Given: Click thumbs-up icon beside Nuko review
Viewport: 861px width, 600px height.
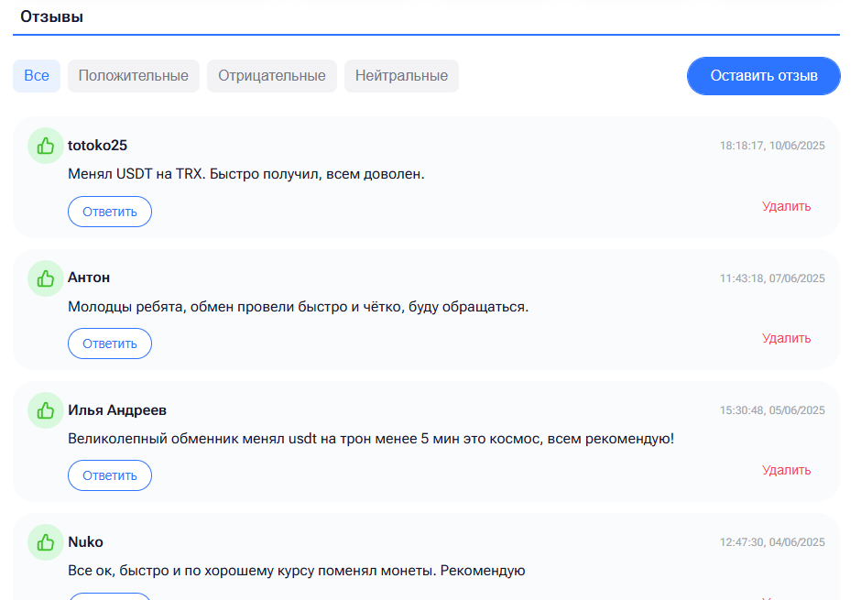Looking at the screenshot, I should point(46,542).
